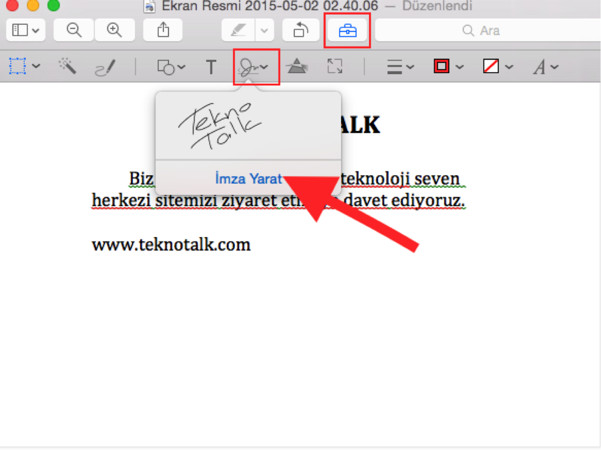Expand selection tool options chevron
601x450 pixels.
pos(36,66)
